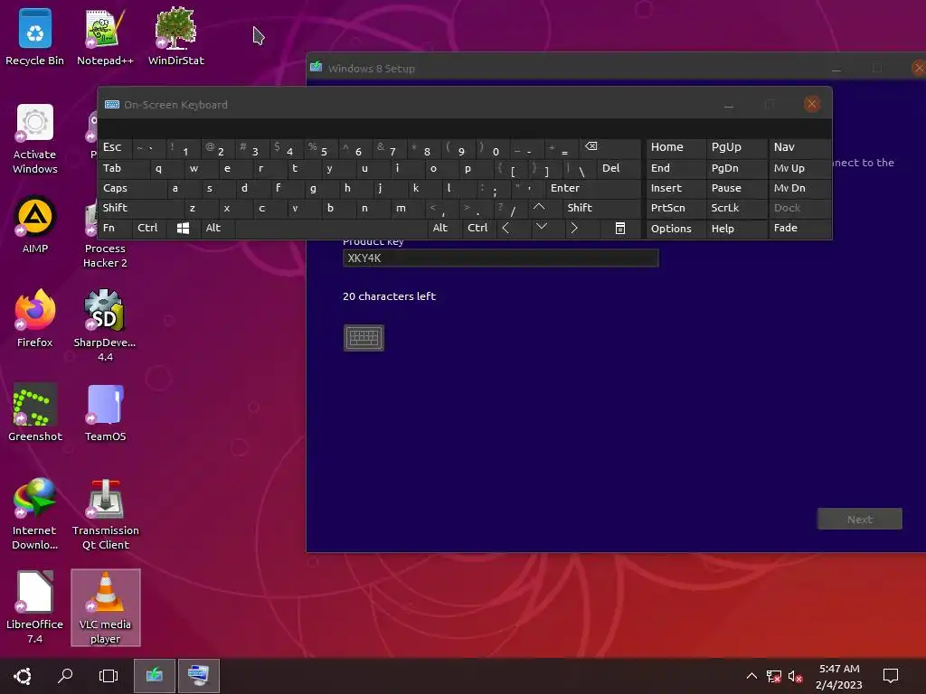Click the Del key on keyboard
Image resolution: width=926 pixels, height=694 pixels.
click(619, 168)
